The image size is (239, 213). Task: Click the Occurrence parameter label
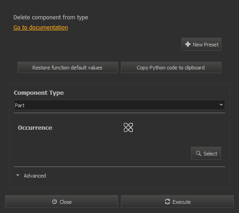(x=35, y=128)
